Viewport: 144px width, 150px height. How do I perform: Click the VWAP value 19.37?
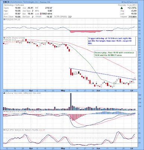coord(49,16)
